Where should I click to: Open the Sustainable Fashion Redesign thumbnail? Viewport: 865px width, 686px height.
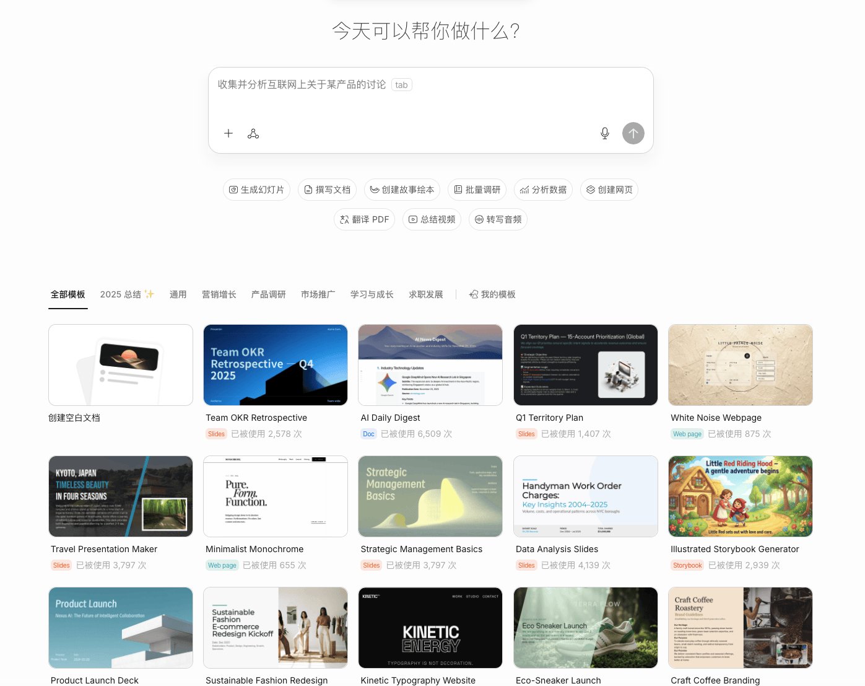coord(276,628)
